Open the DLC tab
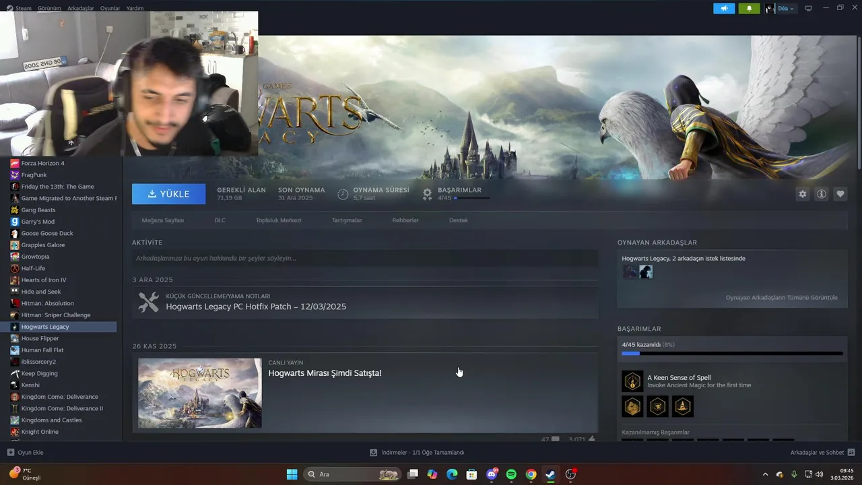This screenshot has height=485, width=862. 220,220
